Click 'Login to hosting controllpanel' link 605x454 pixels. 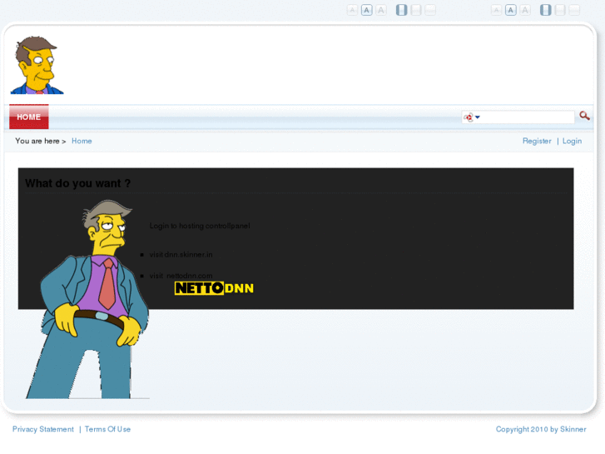pos(200,226)
